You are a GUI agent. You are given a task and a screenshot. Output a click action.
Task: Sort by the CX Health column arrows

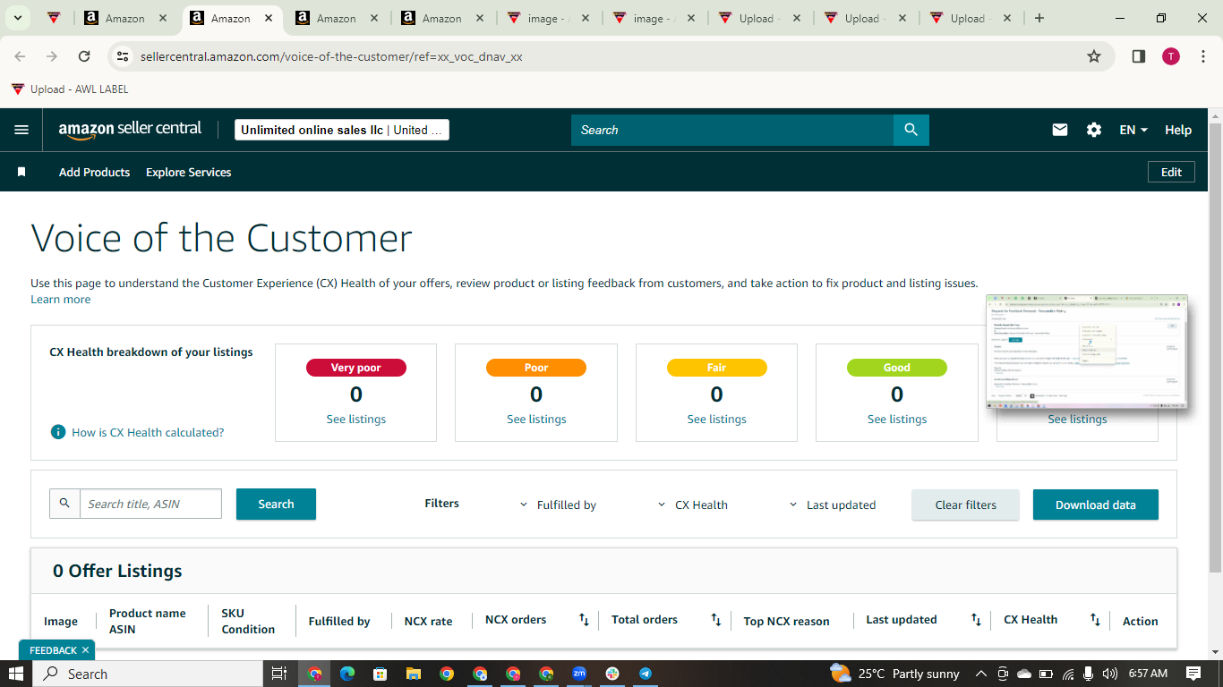(1095, 619)
